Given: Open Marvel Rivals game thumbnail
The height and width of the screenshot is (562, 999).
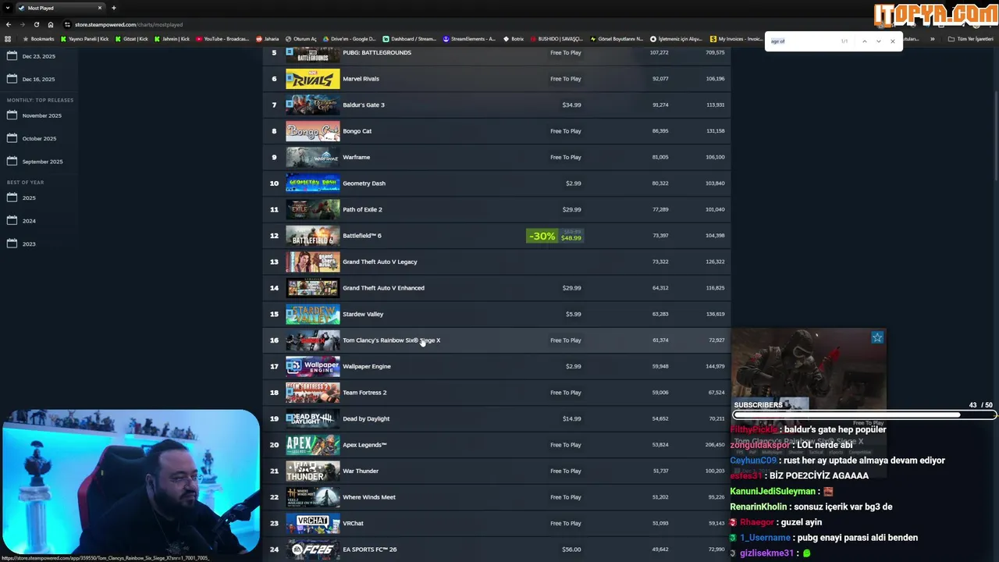Looking at the screenshot, I should tap(313, 79).
